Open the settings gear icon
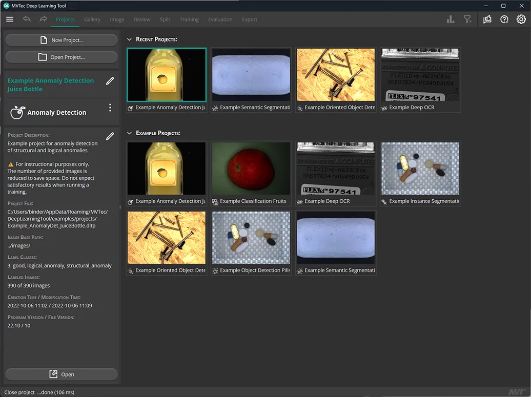Viewport: 531px width, 397px height. pyautogui.click(x=521, y=19)
